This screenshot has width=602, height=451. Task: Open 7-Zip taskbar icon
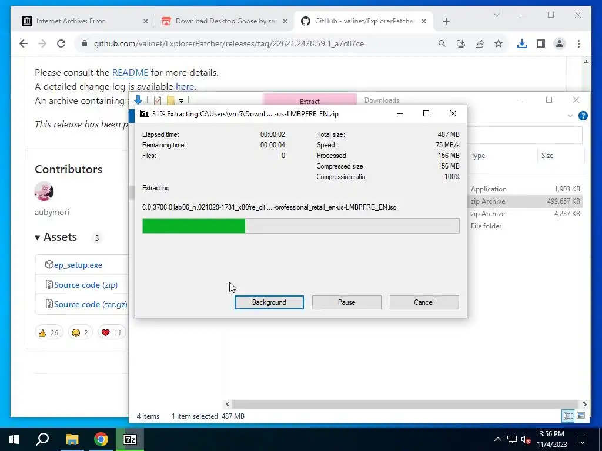(130, 439)
